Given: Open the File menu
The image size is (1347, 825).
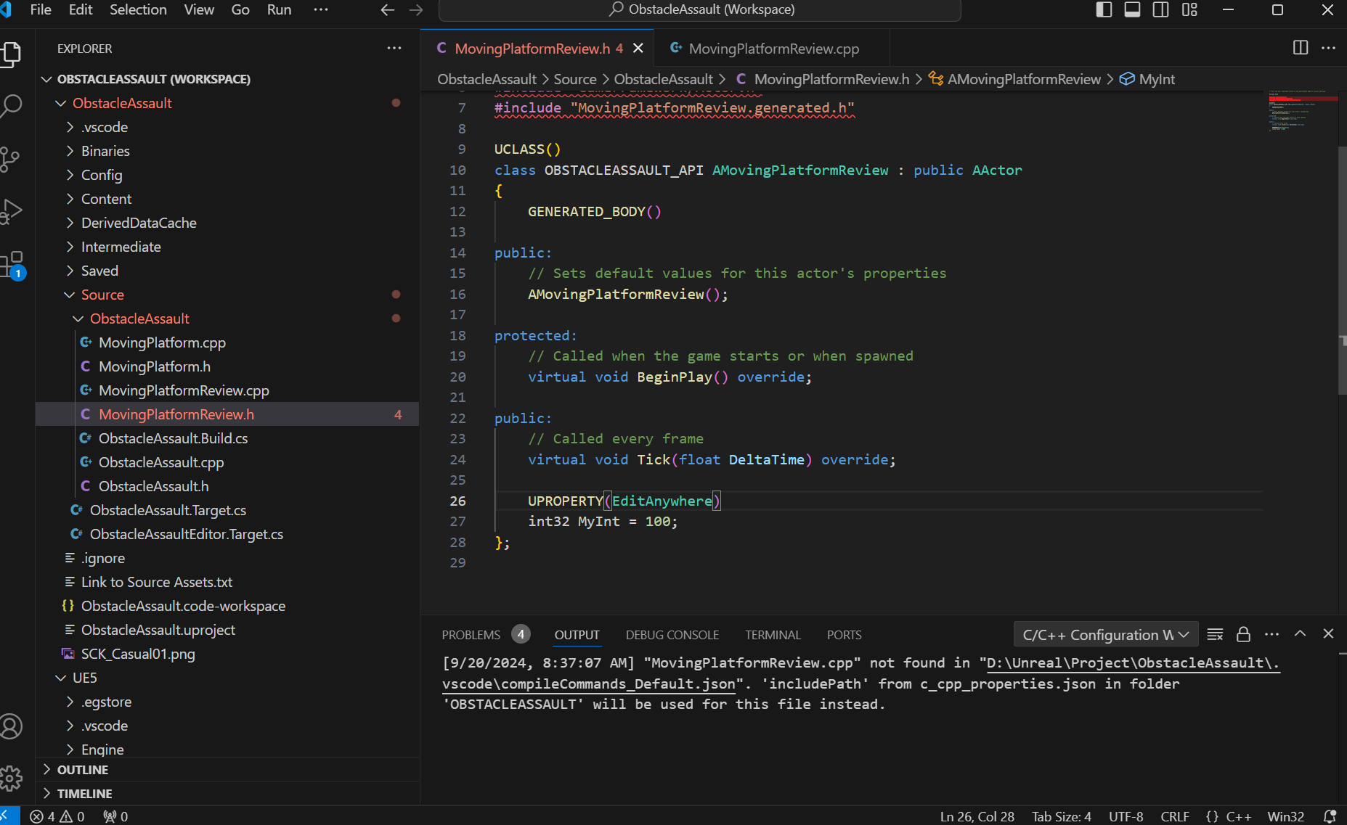Looking at the screenshot, I should pos(41,9).
